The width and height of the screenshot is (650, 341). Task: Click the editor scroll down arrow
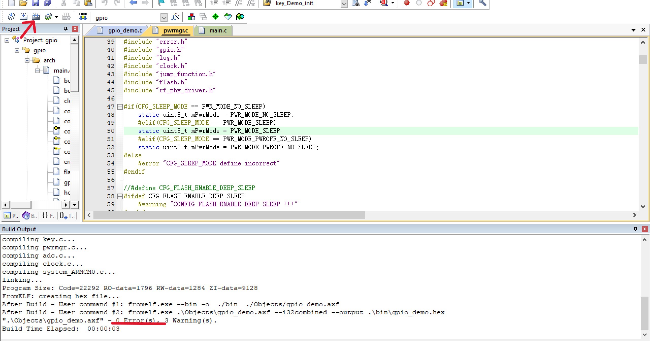(643, 207)
